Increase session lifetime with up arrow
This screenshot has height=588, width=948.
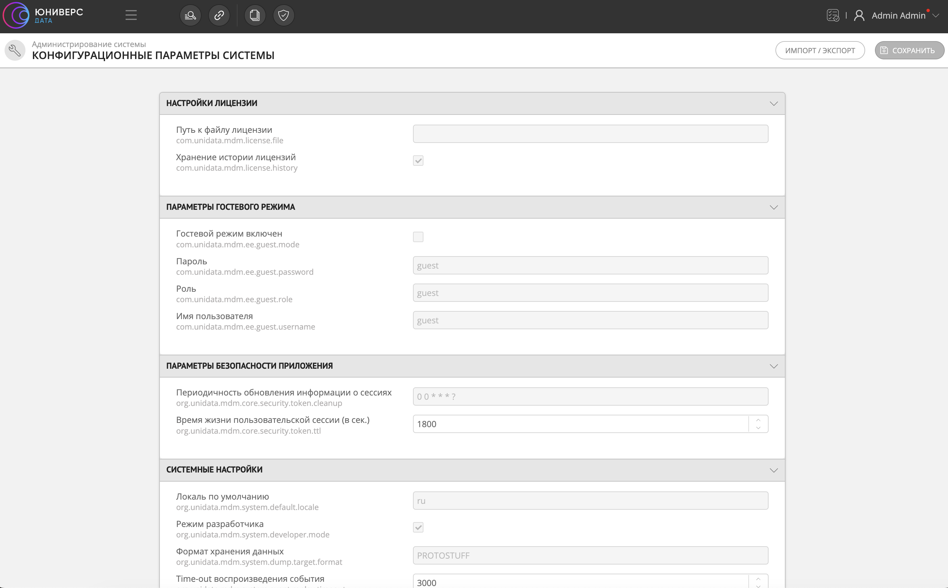(x=758, y=420)
